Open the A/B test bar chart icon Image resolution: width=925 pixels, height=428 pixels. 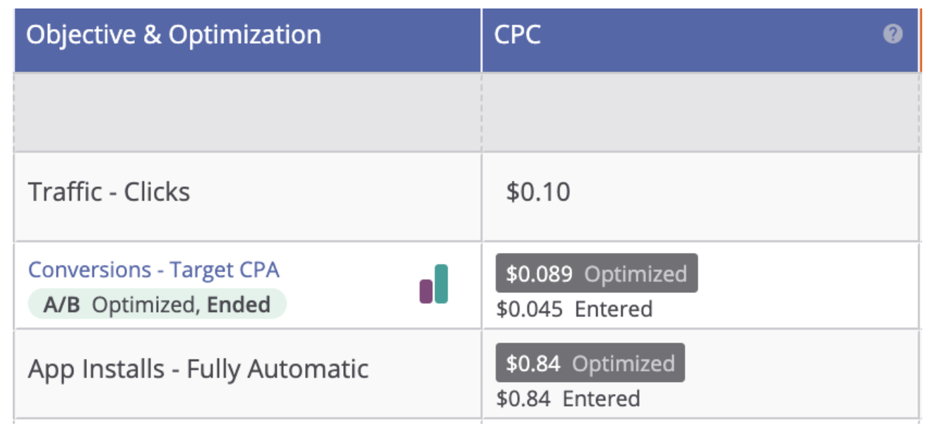pyautogui.click(x=434, y=284)
